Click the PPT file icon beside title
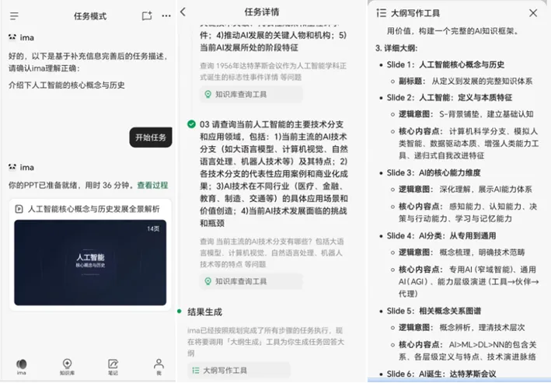The height and width of the screenshot is (383, 551). [x=19, y=209]
